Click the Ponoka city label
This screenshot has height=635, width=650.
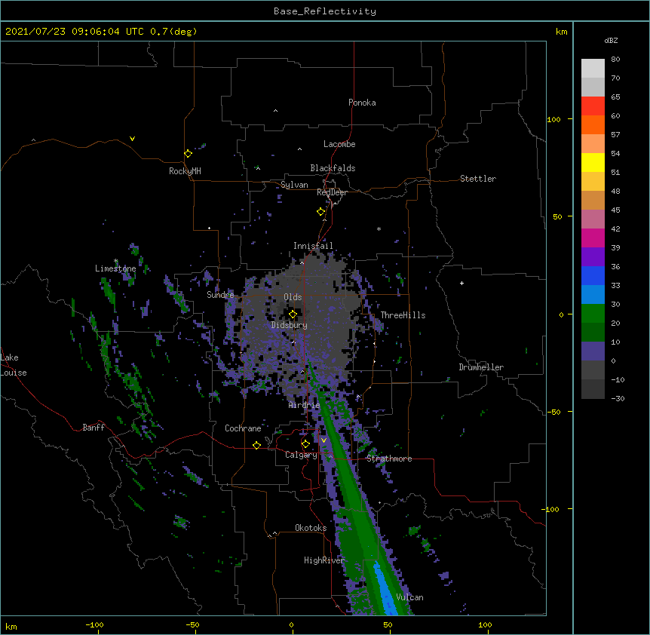point(362,103)
